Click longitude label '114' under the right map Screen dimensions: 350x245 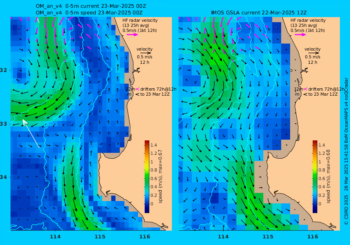pyautogui.click(x=223, y=237)
